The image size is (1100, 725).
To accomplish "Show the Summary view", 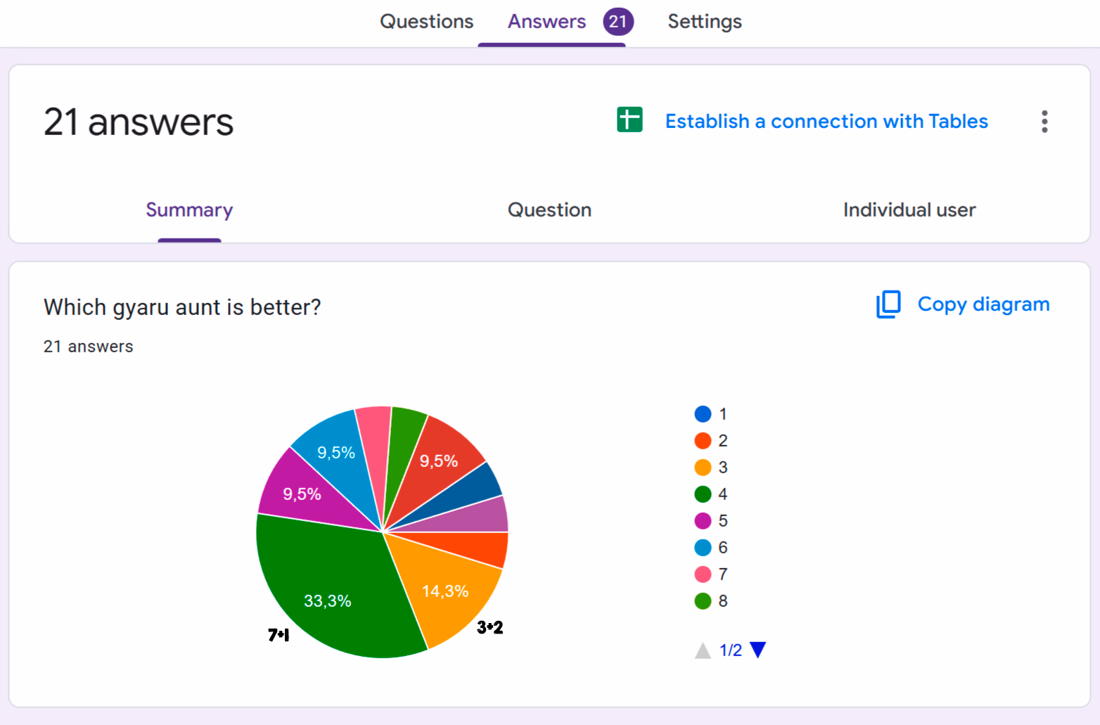I will pyautogui.click(x=189, y=210).
